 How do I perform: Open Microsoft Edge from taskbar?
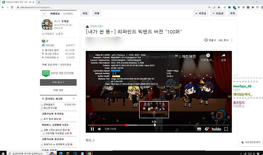pos(61,153)
